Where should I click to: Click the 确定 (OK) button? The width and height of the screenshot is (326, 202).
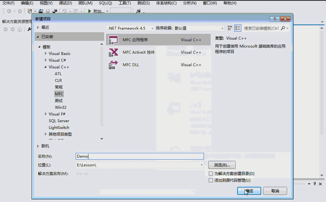pyautogui.click(x=249, y=191)
